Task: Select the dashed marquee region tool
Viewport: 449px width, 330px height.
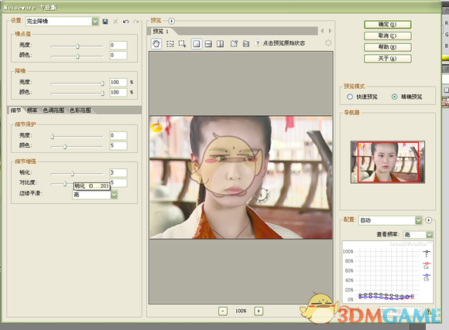Action: (170, 44)
